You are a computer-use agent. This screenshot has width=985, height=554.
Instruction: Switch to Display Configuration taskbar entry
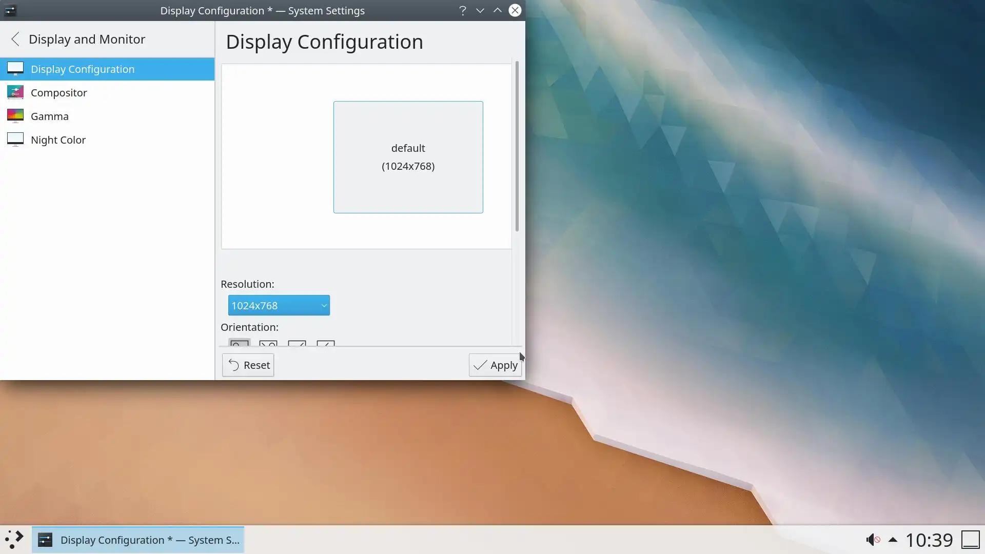pyautogui.click(x=138, y=540)
